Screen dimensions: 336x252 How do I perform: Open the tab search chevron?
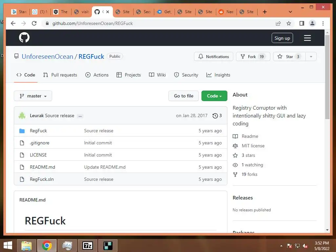pos(290,12)
